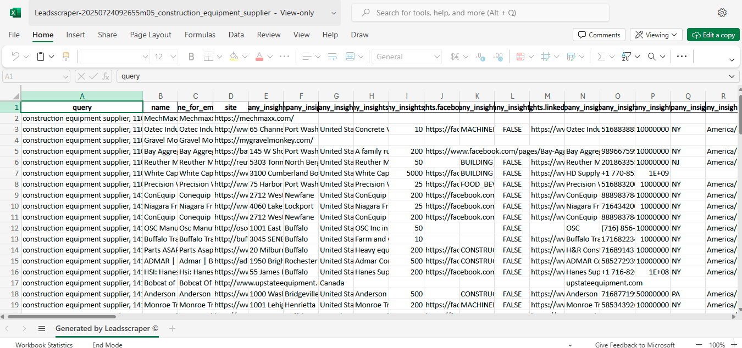The width and height of the screenshot is (742, 348).
Task: Select row header 10
Action: tap(10, 206)
